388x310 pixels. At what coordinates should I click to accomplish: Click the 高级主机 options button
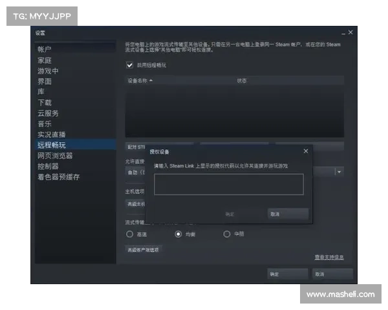pyautogui.click(x=136, y=204)
